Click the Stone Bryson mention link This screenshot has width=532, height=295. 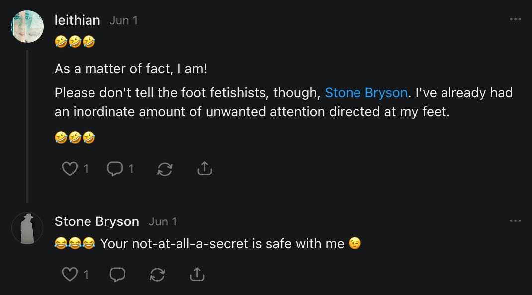click(x=366, y=93)
